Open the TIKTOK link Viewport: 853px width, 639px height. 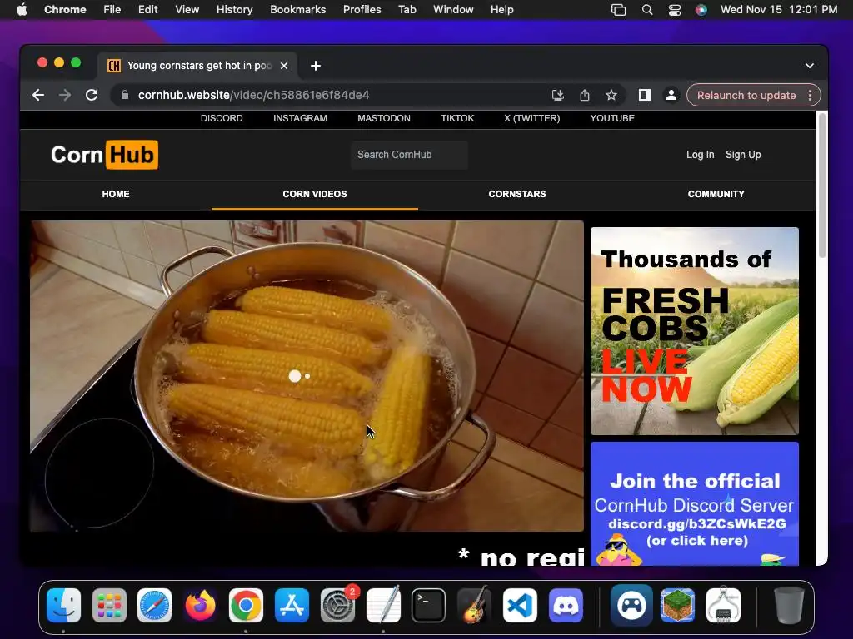tap(457, 118)
